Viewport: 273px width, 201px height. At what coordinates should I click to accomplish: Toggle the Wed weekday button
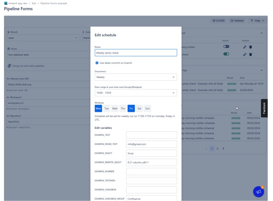[x=114, y=108]
